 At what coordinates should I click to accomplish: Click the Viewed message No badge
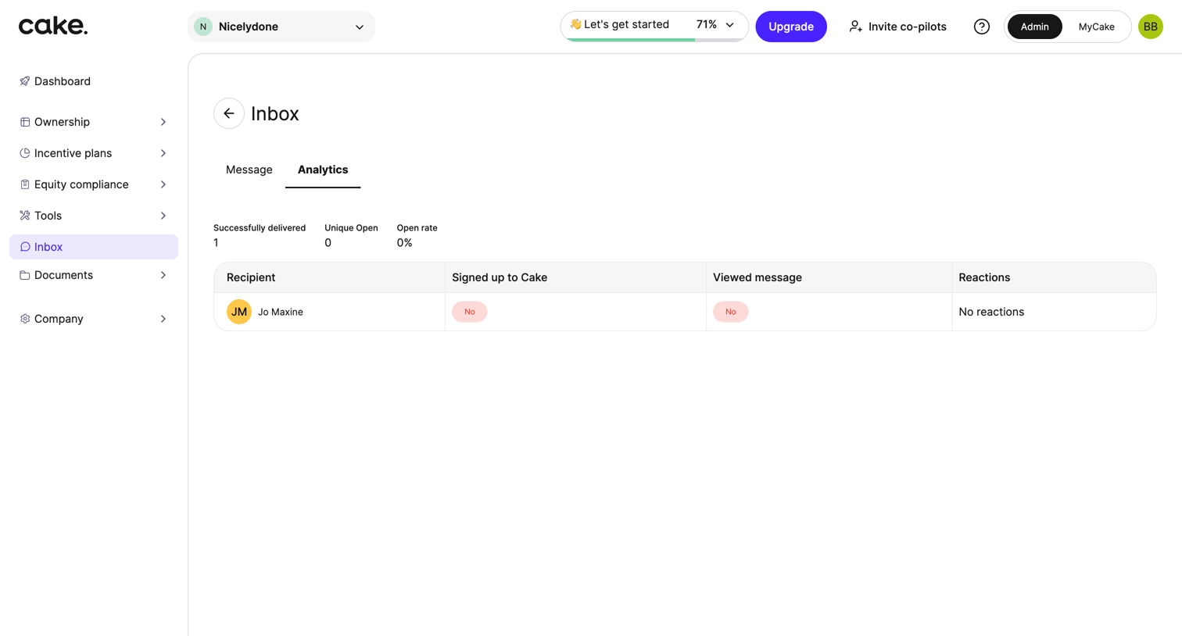[731, 312]
